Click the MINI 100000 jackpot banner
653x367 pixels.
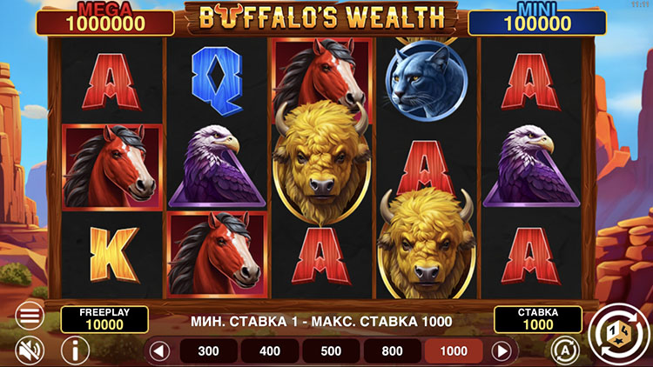click(537, 20)
